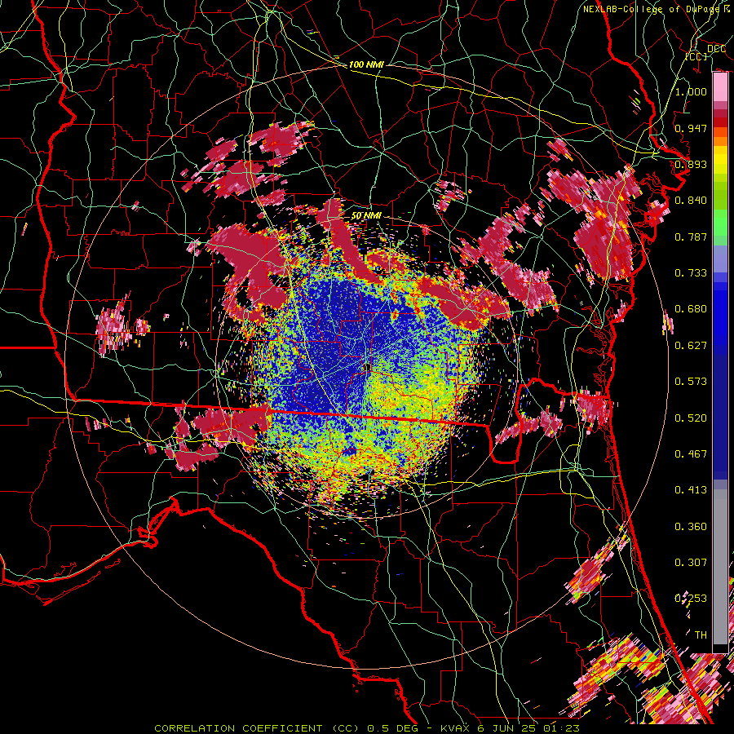The width and height of the screenshot is (734, 734).
Task: Click the (CC) label above the color scale
Action: point(696,56)
